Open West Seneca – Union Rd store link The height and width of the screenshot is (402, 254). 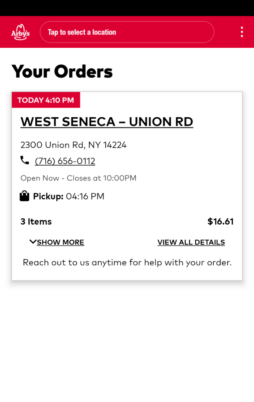tap(107, 122)
